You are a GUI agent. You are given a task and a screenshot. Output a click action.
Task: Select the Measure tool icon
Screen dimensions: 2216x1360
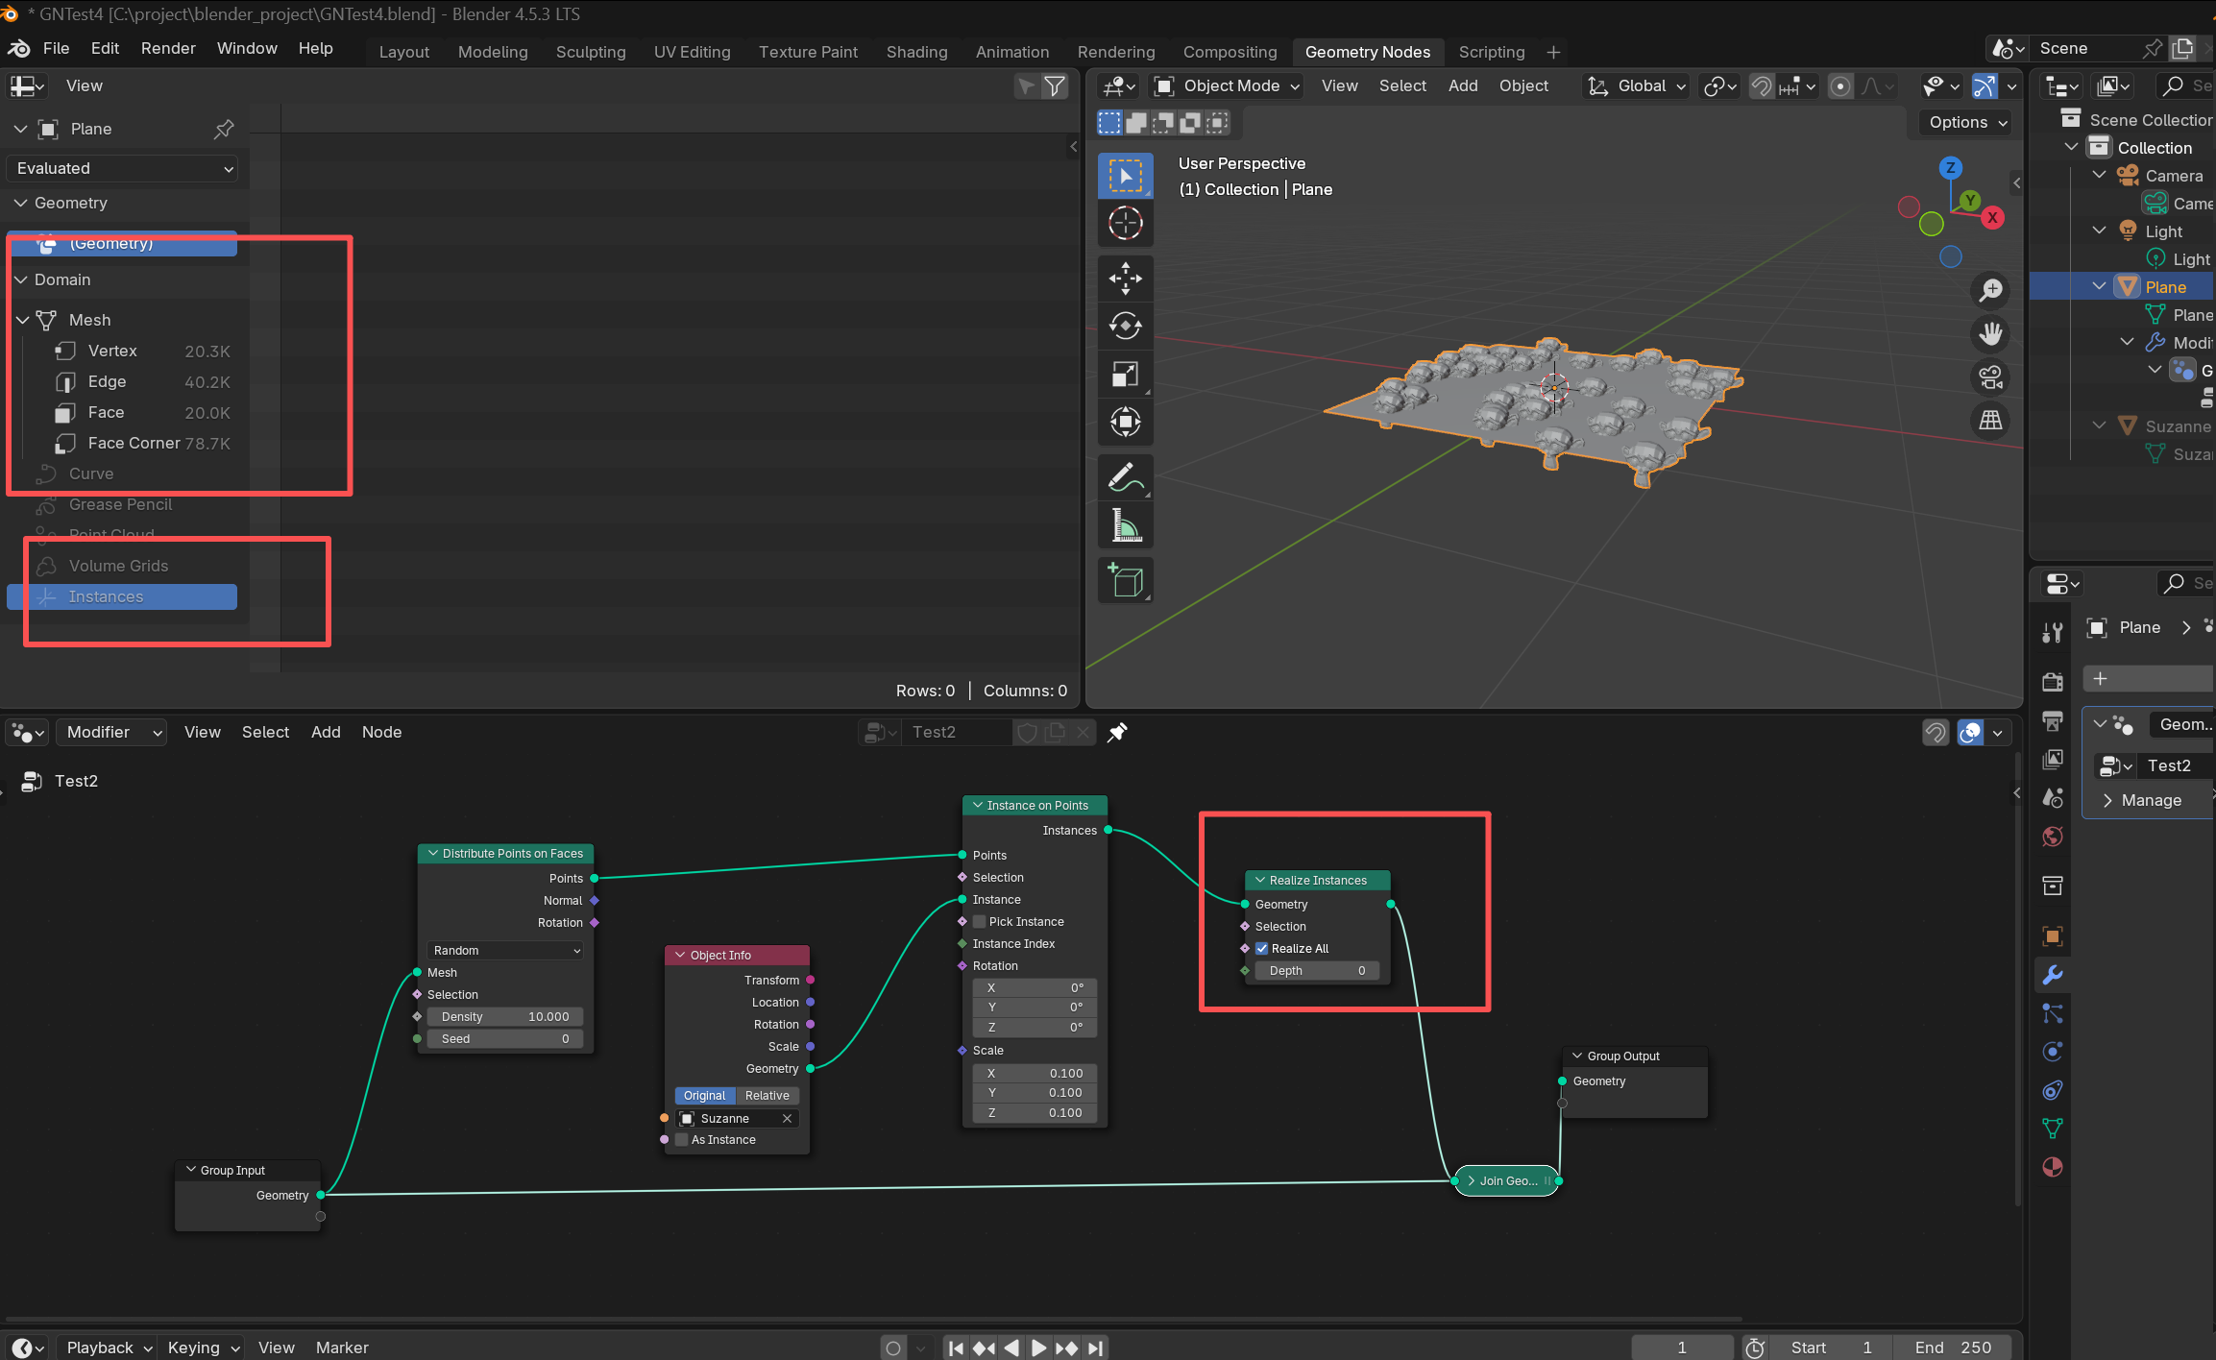tap(1125, 525)
